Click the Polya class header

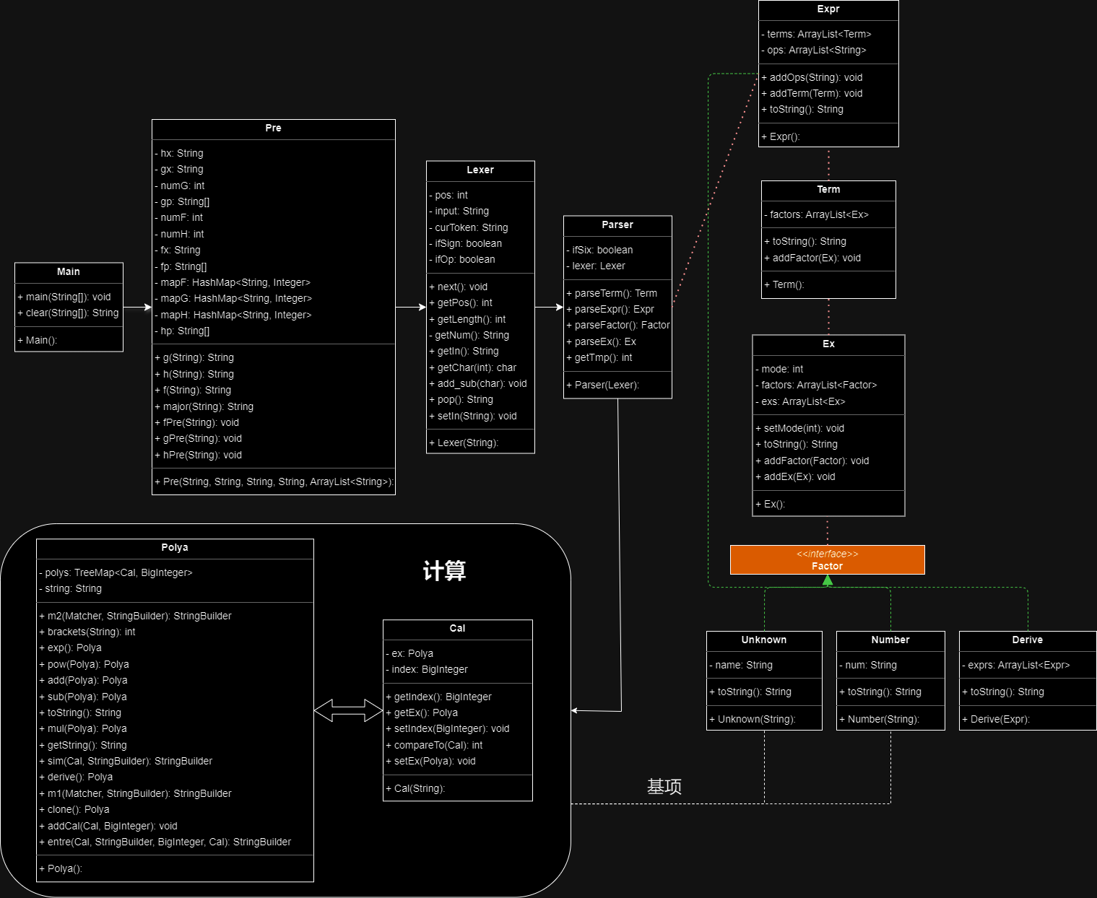coord(175,548)
